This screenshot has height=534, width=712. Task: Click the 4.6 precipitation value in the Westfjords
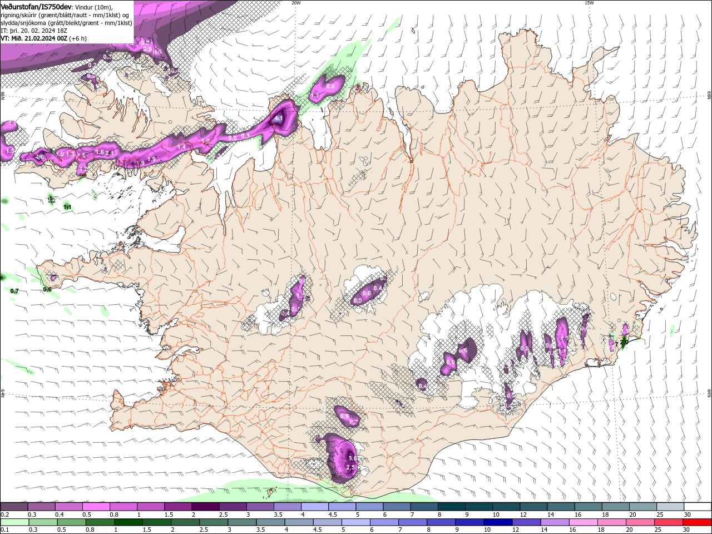39,157
